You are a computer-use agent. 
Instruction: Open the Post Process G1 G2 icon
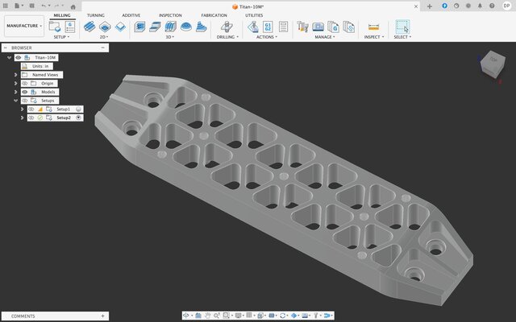point(268,27)
